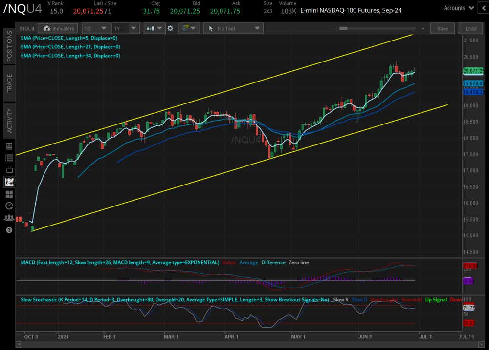
Task: Open chart settings gear icon
Action: pyautogui.click(x=170, y=29)
